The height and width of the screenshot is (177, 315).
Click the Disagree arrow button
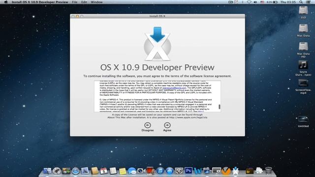point(148,125)
